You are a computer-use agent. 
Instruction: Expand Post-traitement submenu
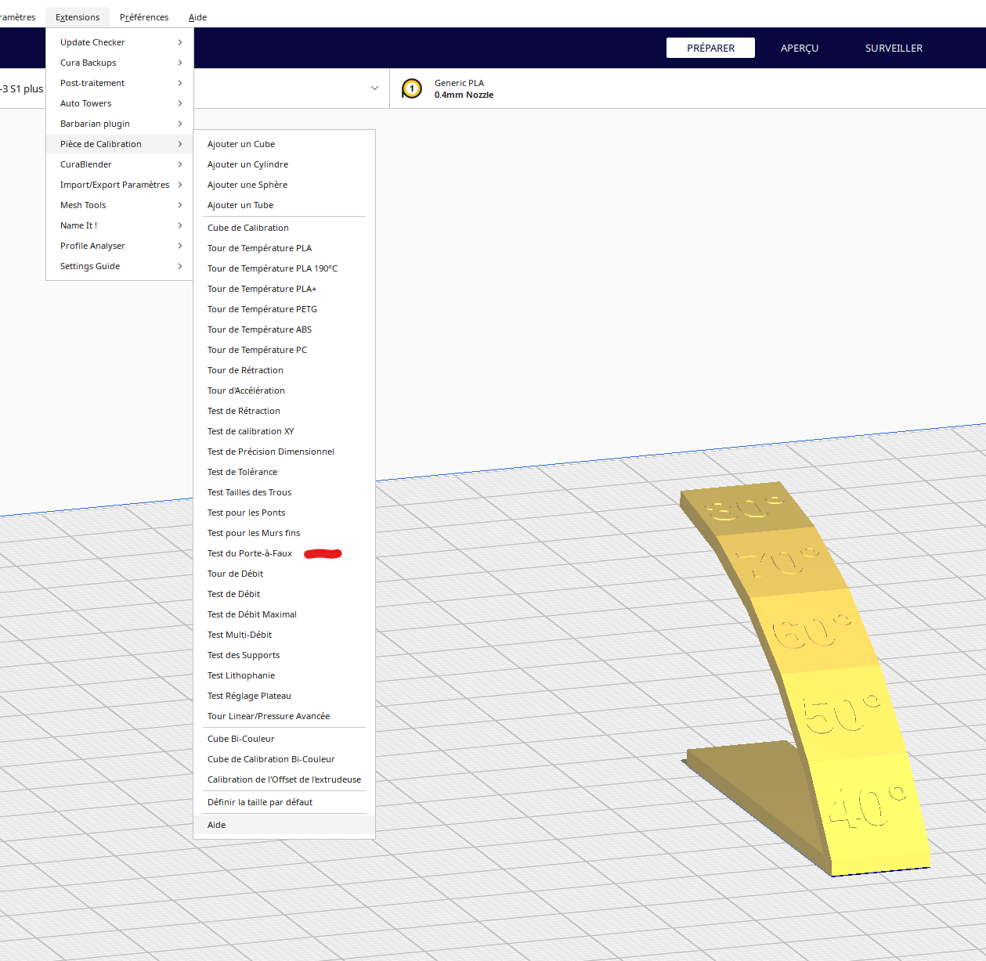[120, 83]
